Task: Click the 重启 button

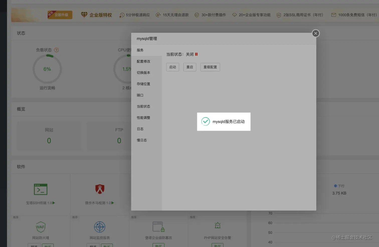Action: click(x=190, y=67)
